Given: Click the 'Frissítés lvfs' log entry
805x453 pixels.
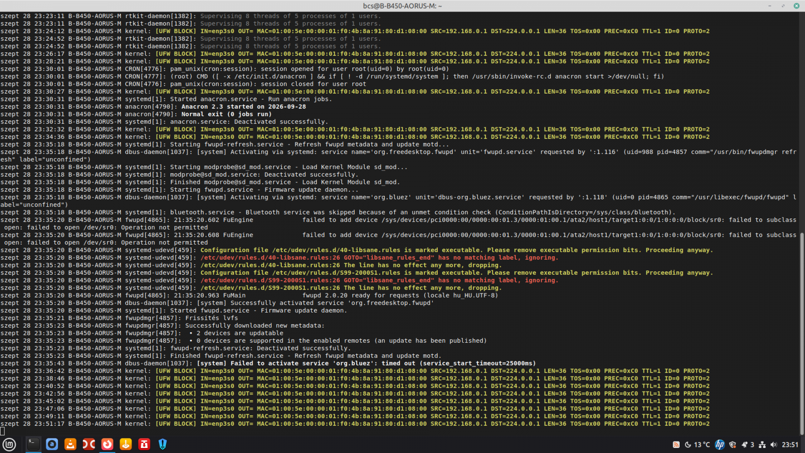Looking at the screenshot, I should point(211,318).
